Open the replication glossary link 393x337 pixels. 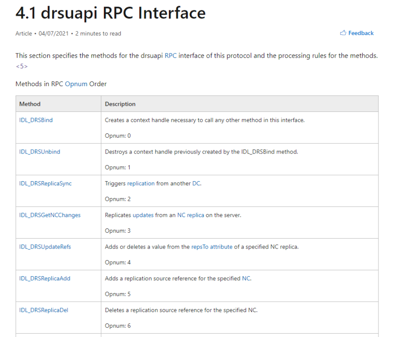[x=141, y=183]
